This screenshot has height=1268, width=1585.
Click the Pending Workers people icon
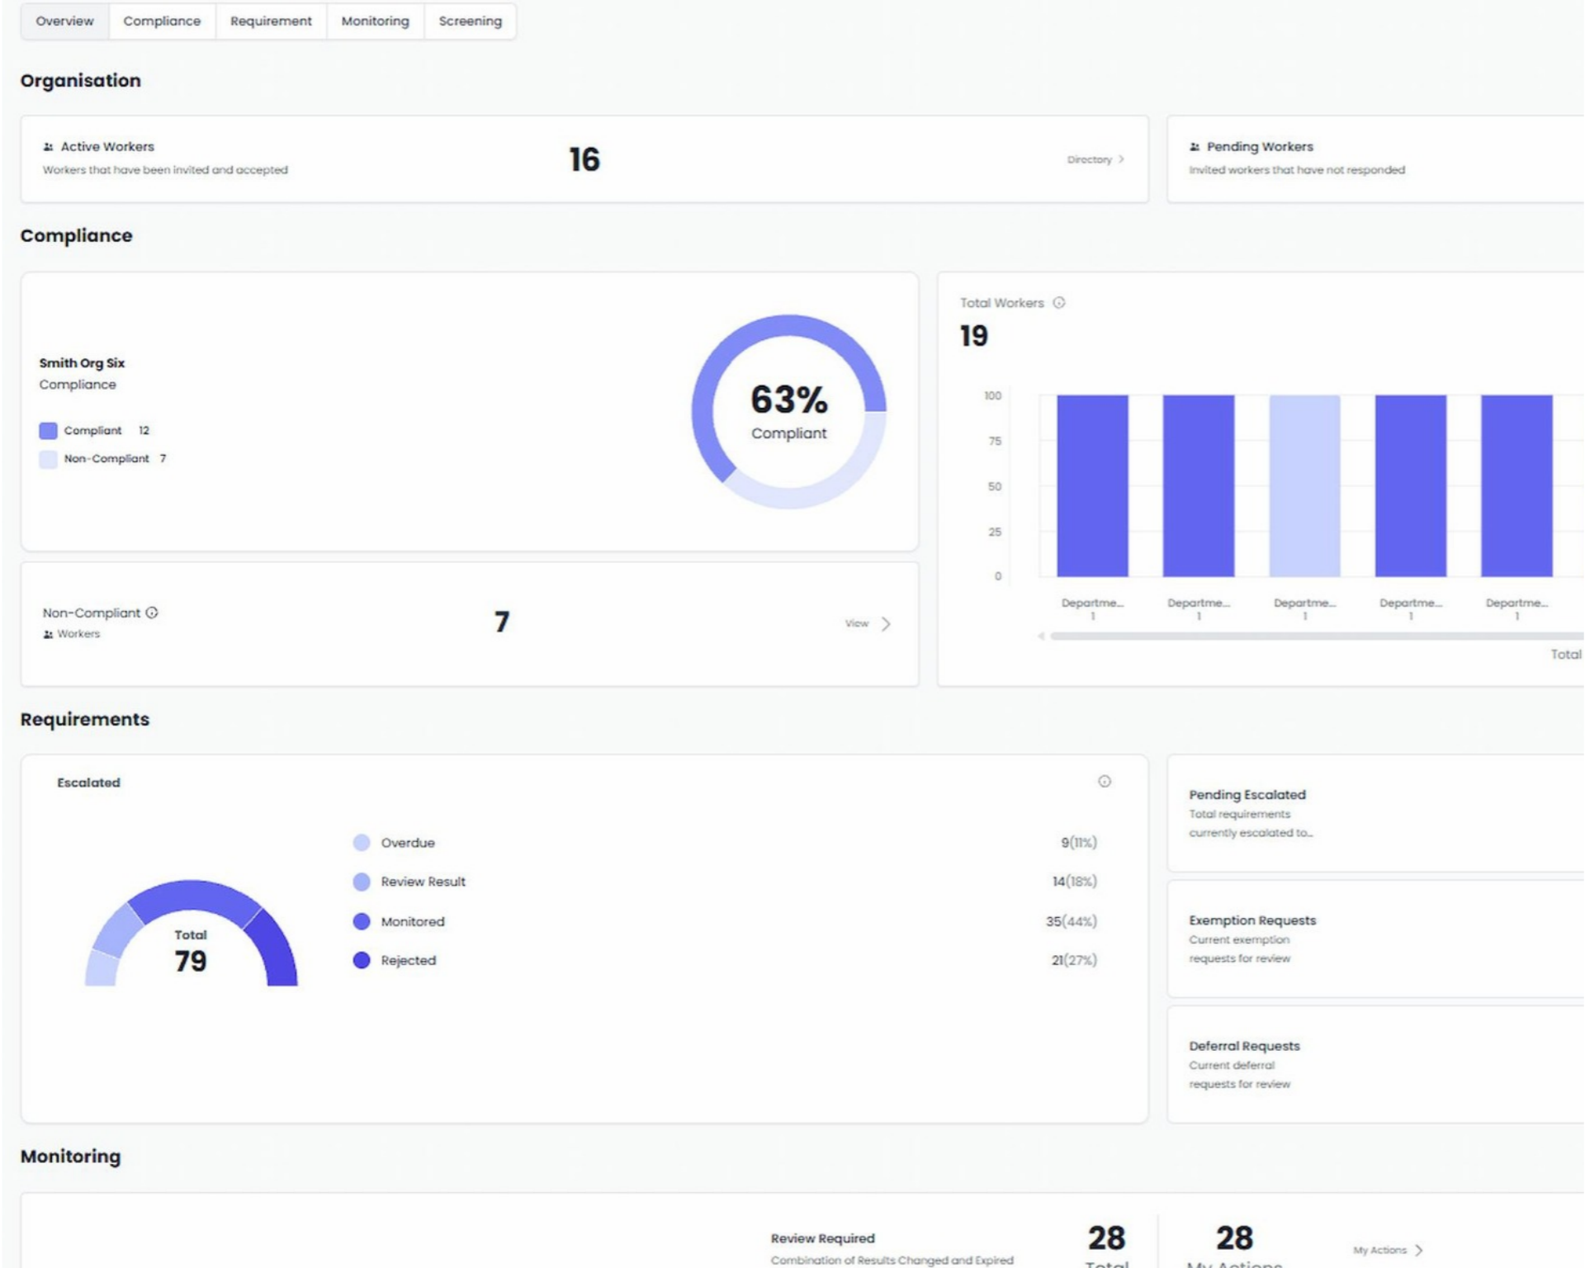click(x=1194, y=147)
